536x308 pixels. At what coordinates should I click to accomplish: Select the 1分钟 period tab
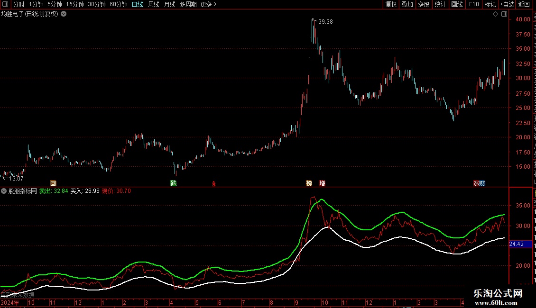(x=36, y=4)
